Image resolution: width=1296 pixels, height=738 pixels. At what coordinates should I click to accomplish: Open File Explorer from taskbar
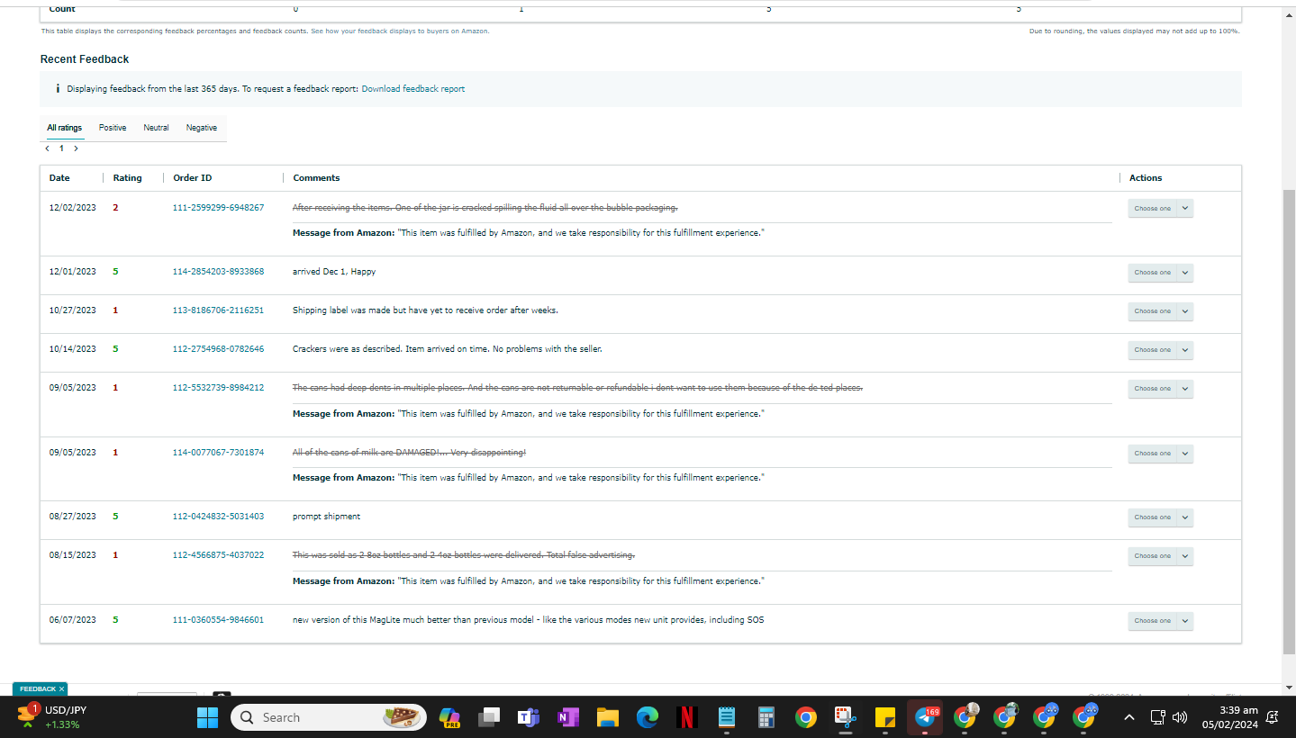608,717
